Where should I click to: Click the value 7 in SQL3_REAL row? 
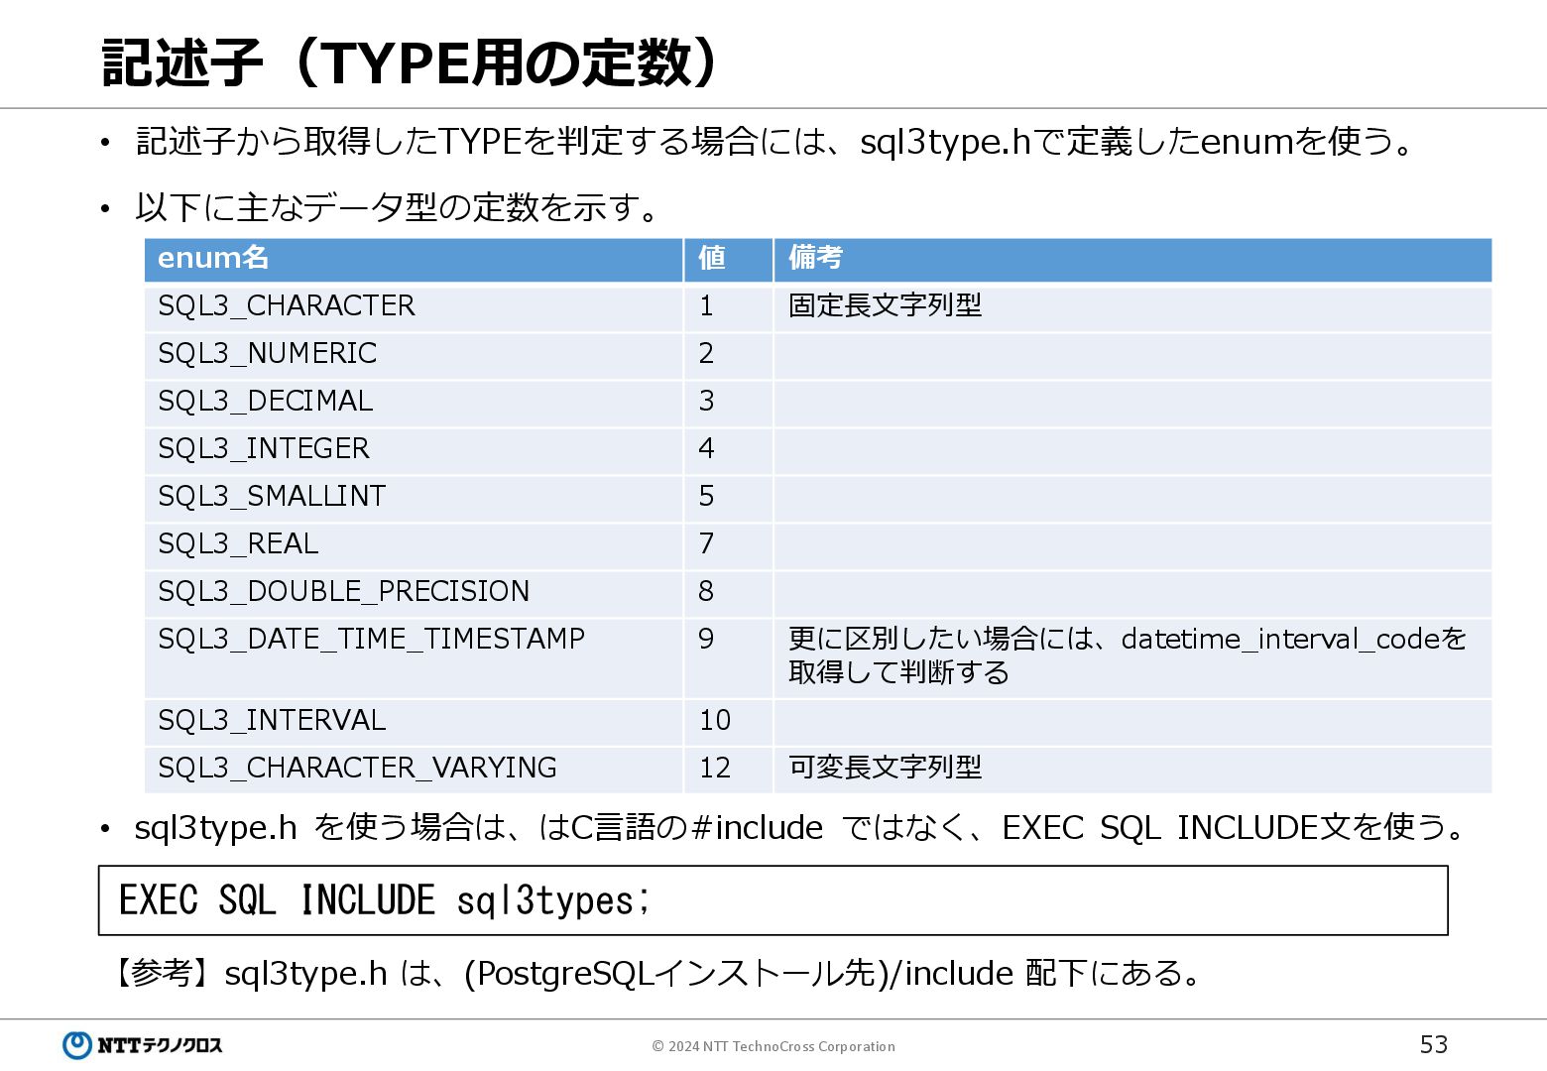[x=728, y=545]
